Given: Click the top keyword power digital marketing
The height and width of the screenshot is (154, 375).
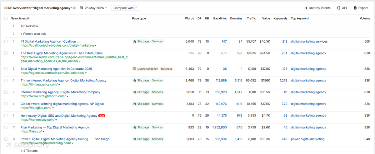Looking at the screenshot, I should [x=307, y=139].
